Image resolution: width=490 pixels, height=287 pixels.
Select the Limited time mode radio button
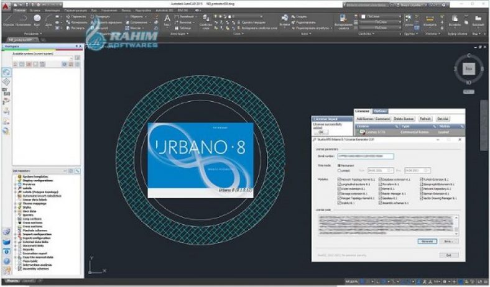point(339,170)
